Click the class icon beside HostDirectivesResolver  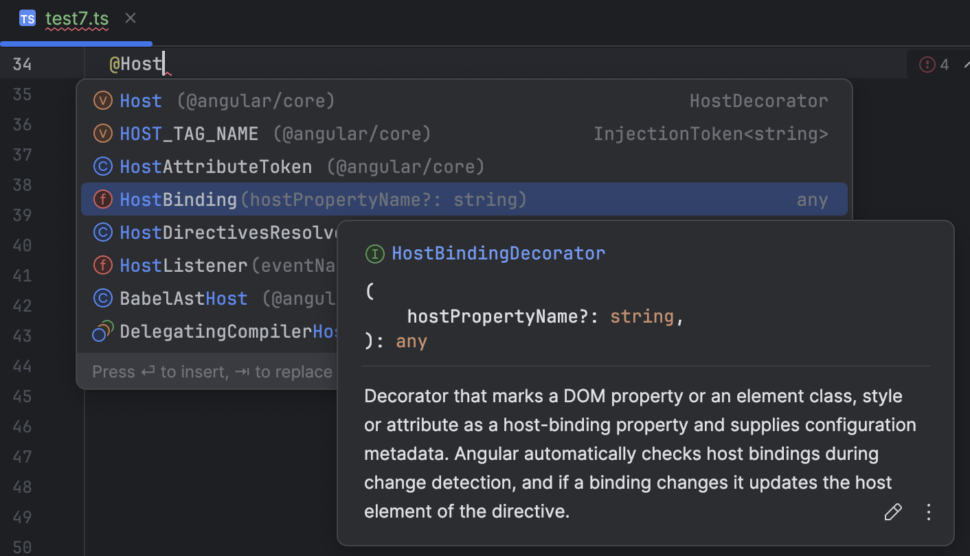point(102,232)
